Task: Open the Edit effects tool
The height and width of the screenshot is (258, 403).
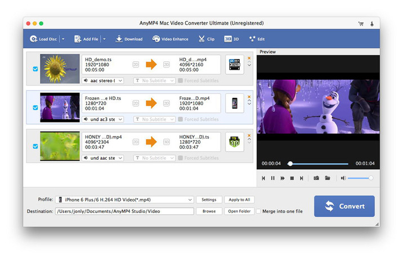Action: pyautogui.click(x=257, y=39)
